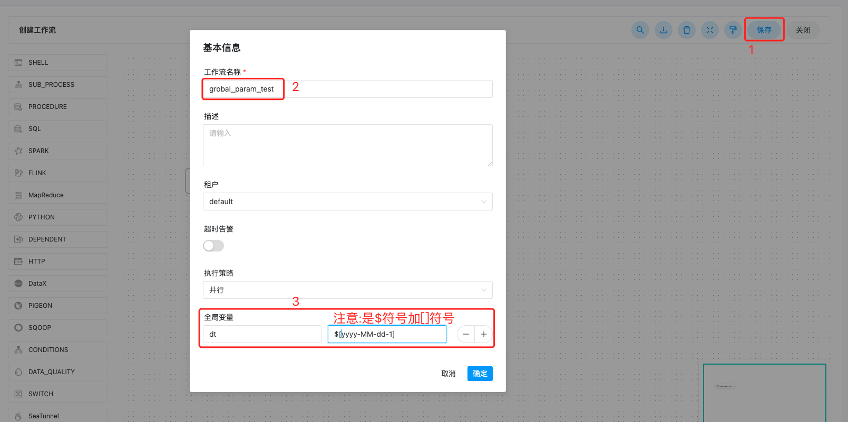Click the minimap canvas thumbnail
848x422 pixels.
pos(765,393)
